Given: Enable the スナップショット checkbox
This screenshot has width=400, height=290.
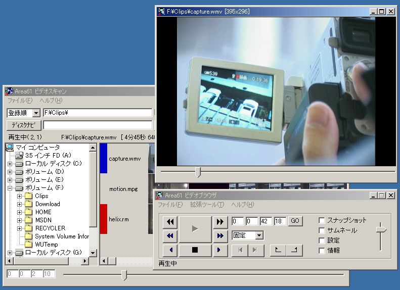Looking at the screenshot, I should 322,221.
